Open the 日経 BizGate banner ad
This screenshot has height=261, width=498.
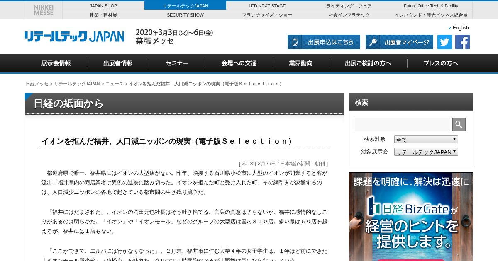pyautogui.click(x=411, y=217)
